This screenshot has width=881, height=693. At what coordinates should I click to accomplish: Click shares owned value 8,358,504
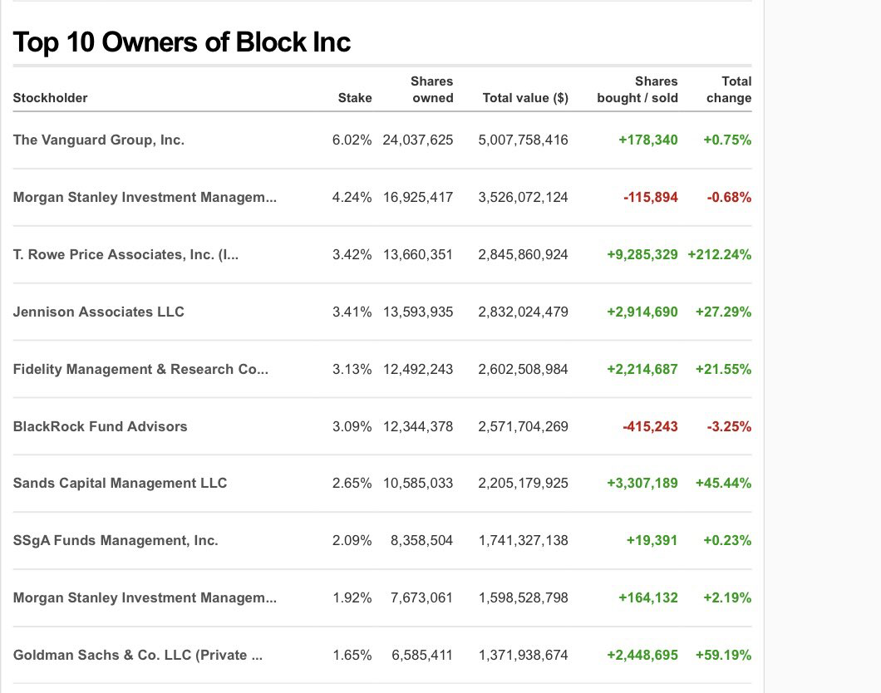pos(422,540)
